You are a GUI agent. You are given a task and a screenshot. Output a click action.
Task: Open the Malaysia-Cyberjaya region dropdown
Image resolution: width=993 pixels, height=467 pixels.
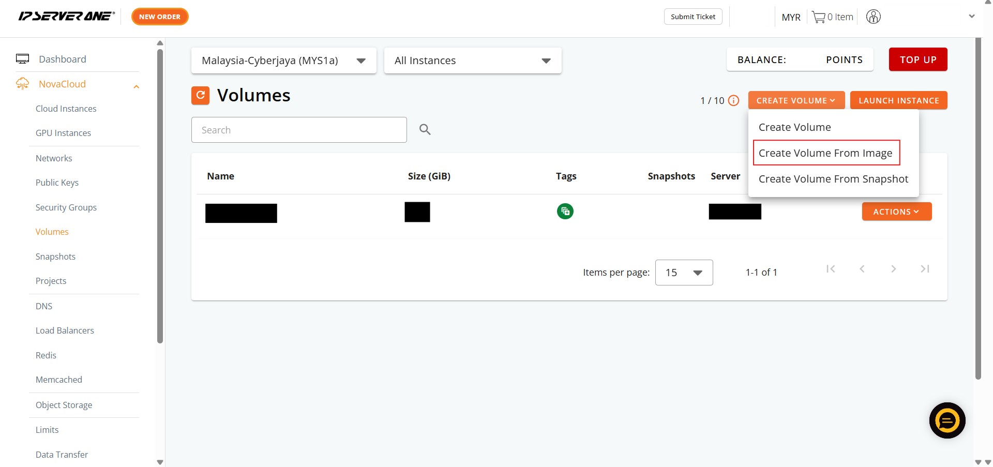(x=283, y=61)
